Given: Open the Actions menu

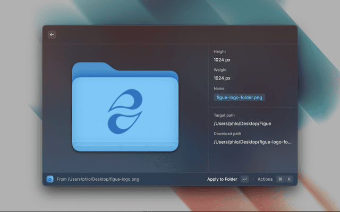Looking at the screenshot, I should tap(265, 179).
